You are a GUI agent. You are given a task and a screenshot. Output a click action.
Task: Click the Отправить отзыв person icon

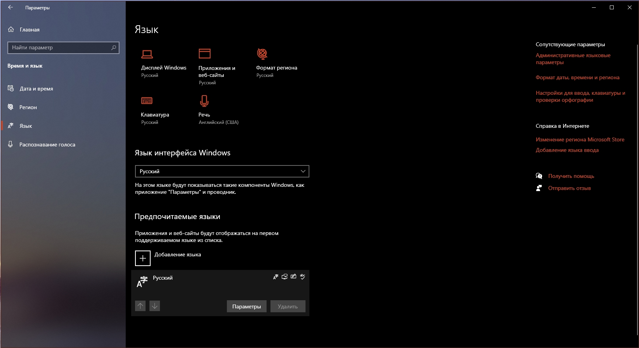pos(539,188)
